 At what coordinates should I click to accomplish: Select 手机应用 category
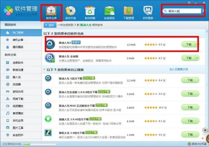(x=21, y=121)
